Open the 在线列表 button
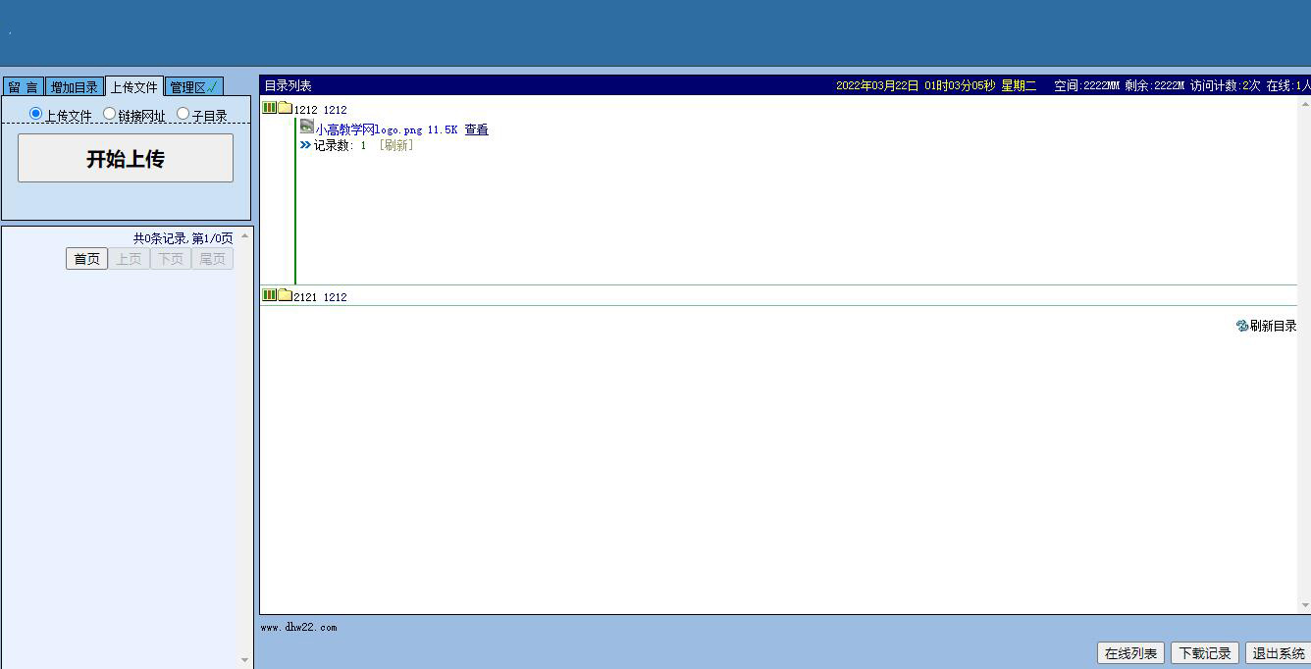 click(1130, 653)
